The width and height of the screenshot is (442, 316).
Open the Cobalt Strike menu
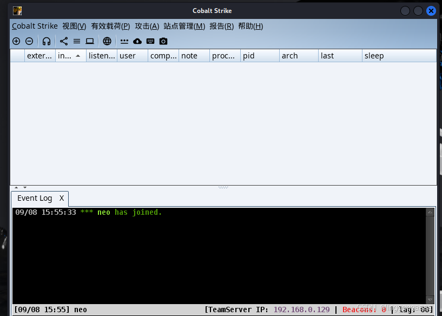pos(35,26)
